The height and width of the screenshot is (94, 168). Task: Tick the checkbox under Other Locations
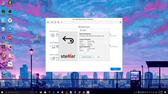pyautogui.click(x=50, y=58)
